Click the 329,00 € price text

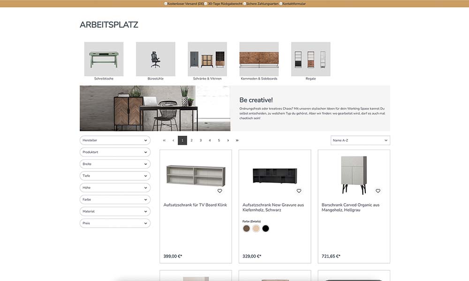coord(252,256)
